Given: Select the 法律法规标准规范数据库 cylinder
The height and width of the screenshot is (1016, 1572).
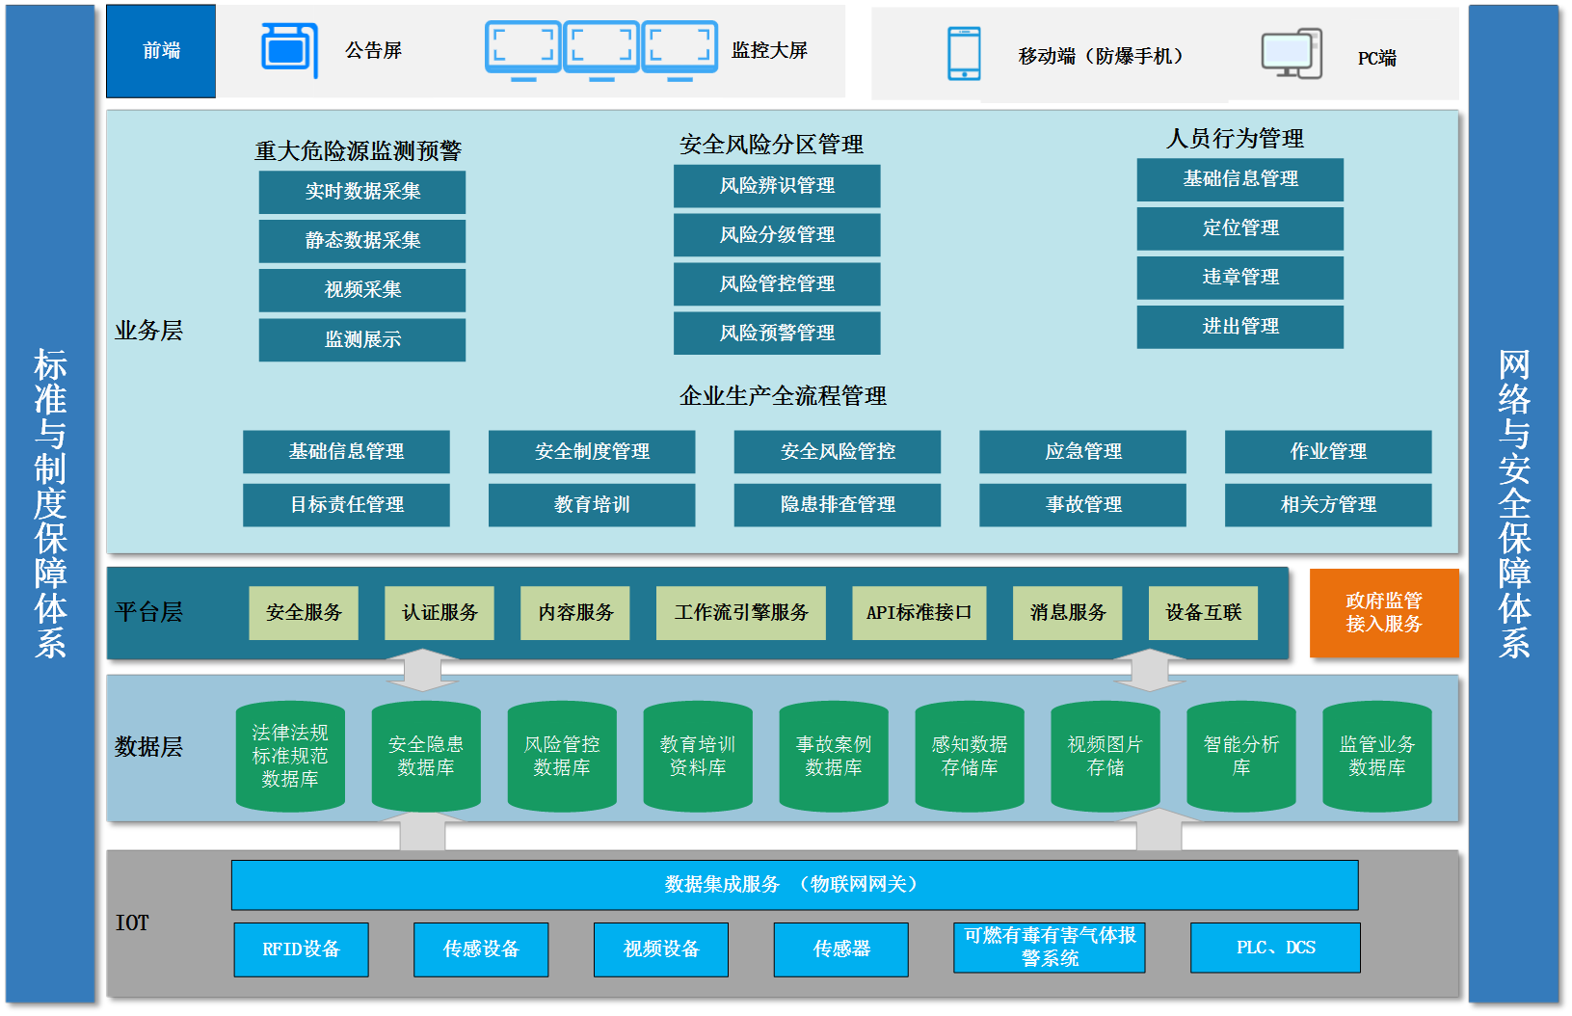Looking at the screenshot, I should coord(290,756).
